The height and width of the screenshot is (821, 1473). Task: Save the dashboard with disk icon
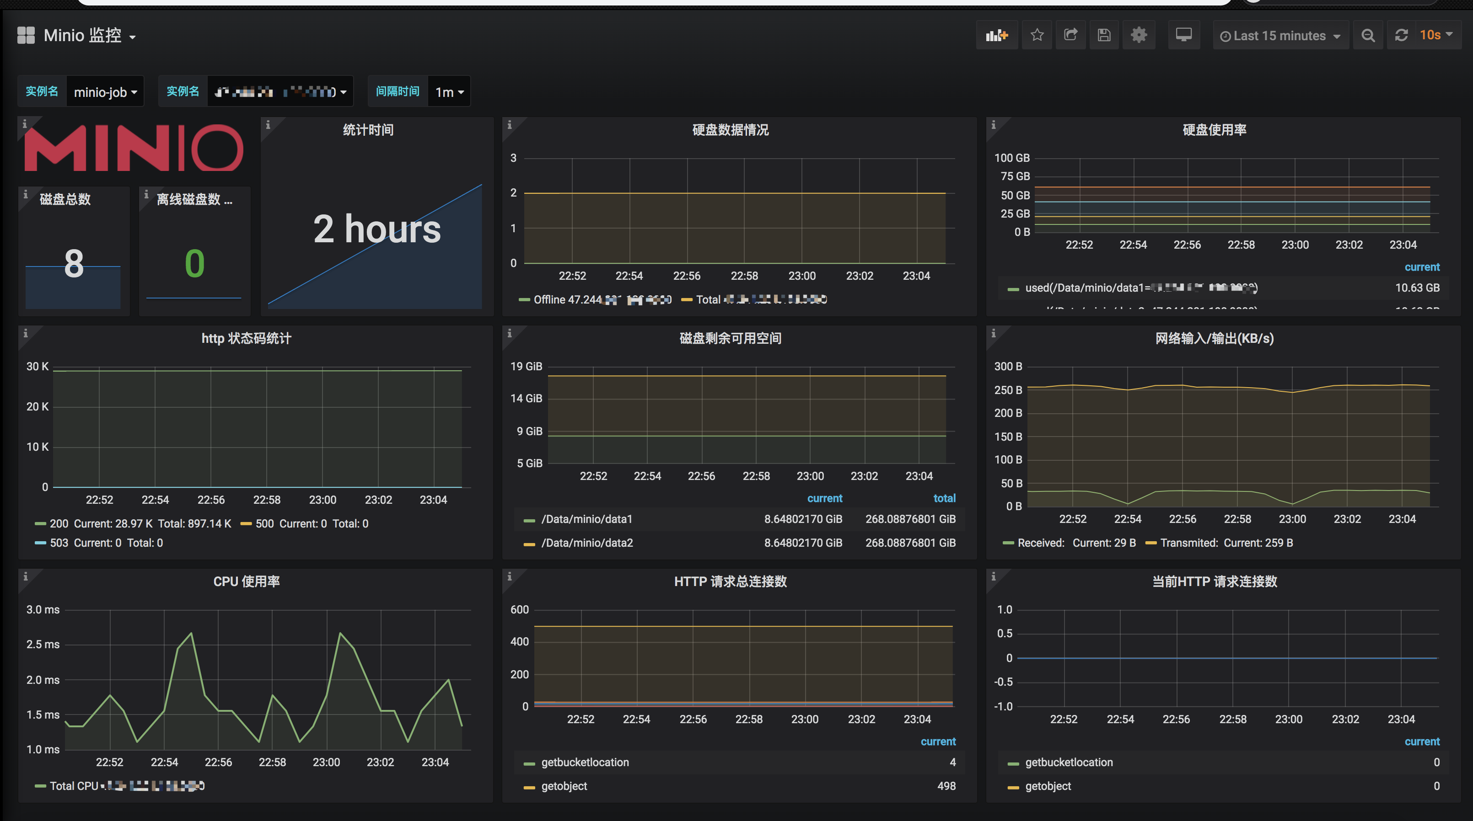click(1103, 35)
